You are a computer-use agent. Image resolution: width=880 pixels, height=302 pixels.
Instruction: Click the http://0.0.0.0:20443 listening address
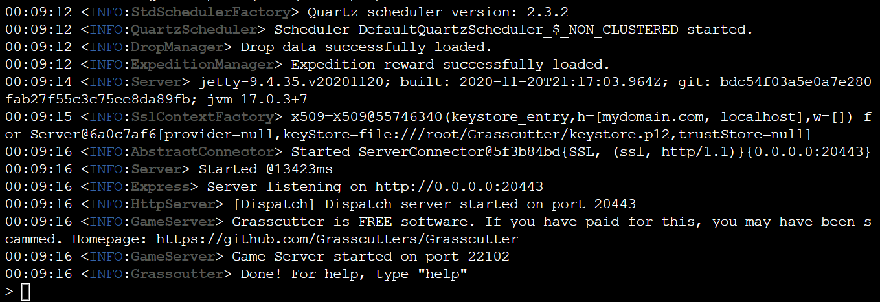pyautogui.click(x=458, y=187)
